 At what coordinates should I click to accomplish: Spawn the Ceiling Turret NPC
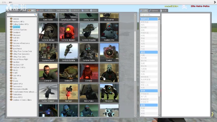click(x=89, y=17)
